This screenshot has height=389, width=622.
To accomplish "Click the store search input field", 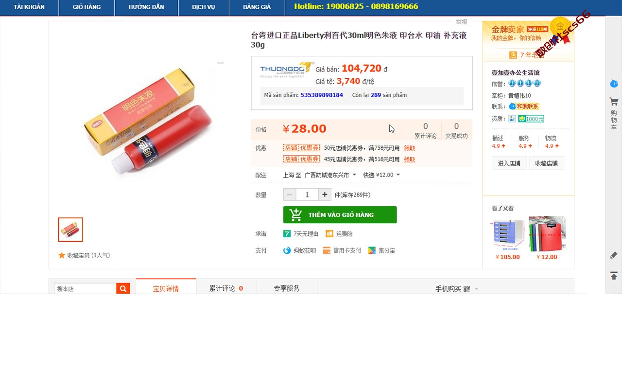I will [x=85, y=288].
